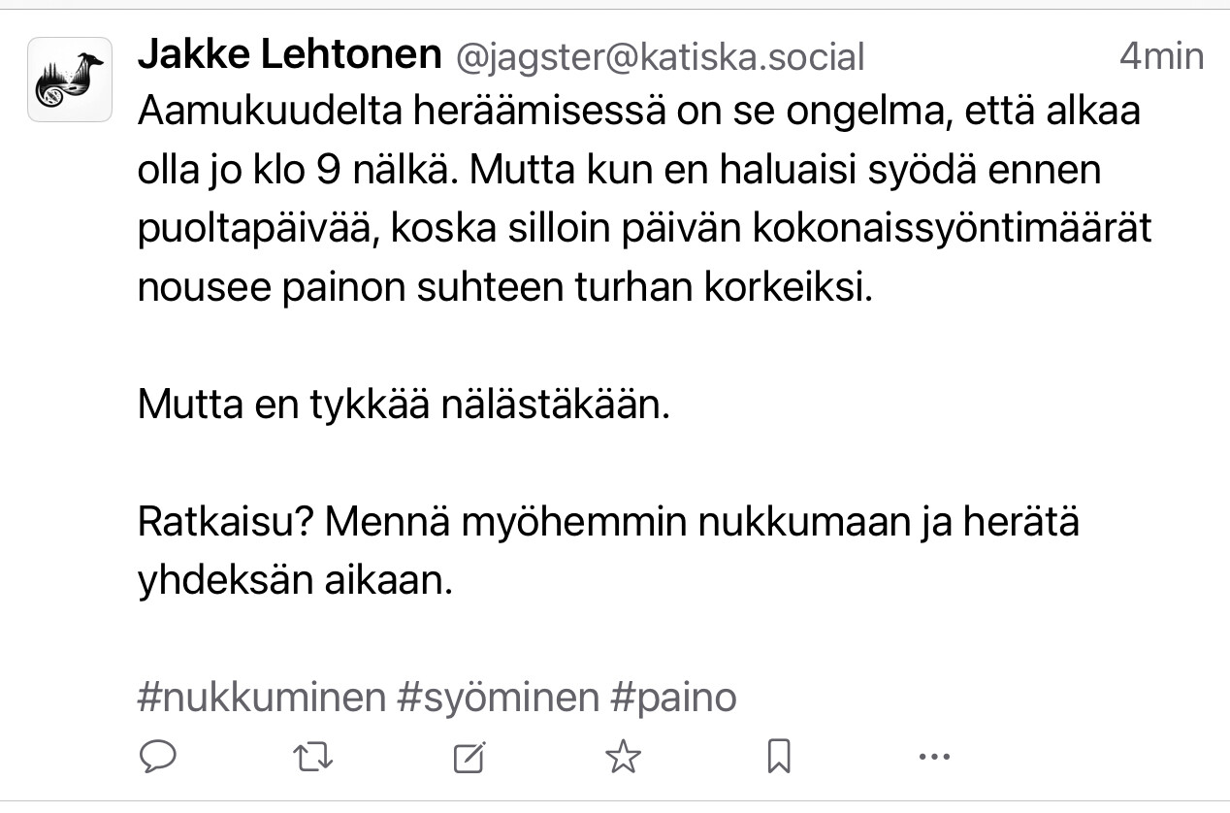Boost the post with the repost arrows icon

pos(313,755)
